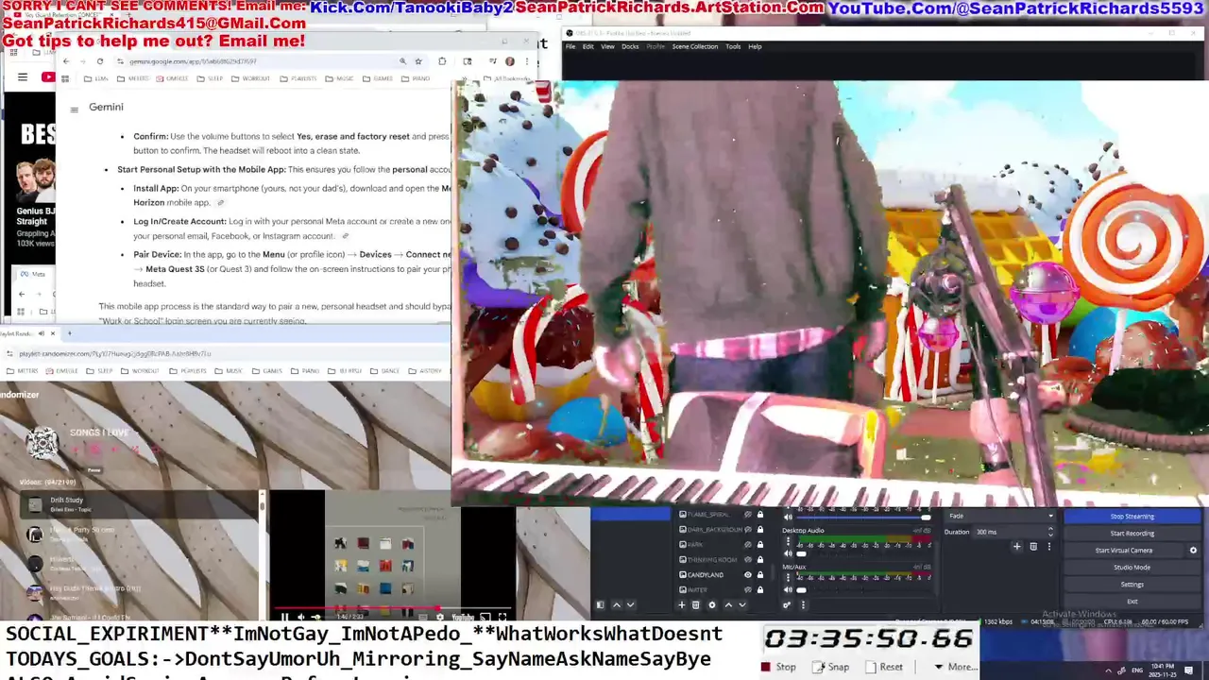Image resolution: width=1209 pixels, height=680 pixels.
Task: Open OBS Settings button
Action: [x=1132, y=585]
